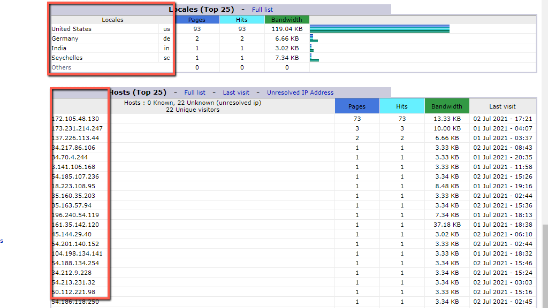Image resolution: width=548 pixels, height=308 pixels.
Task: Click the cyan Hits header in Locales table
Action: point(242,20)
